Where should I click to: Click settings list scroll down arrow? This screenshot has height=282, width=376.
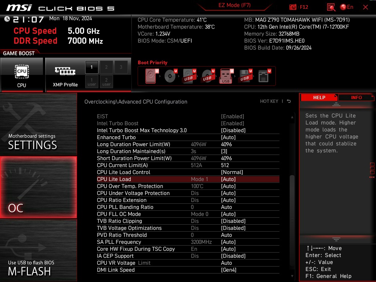(x=292, y=276)
